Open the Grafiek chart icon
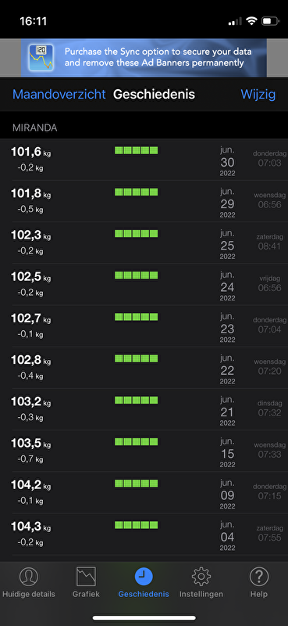This screenshot has width=288, height=626. [86, 577]
